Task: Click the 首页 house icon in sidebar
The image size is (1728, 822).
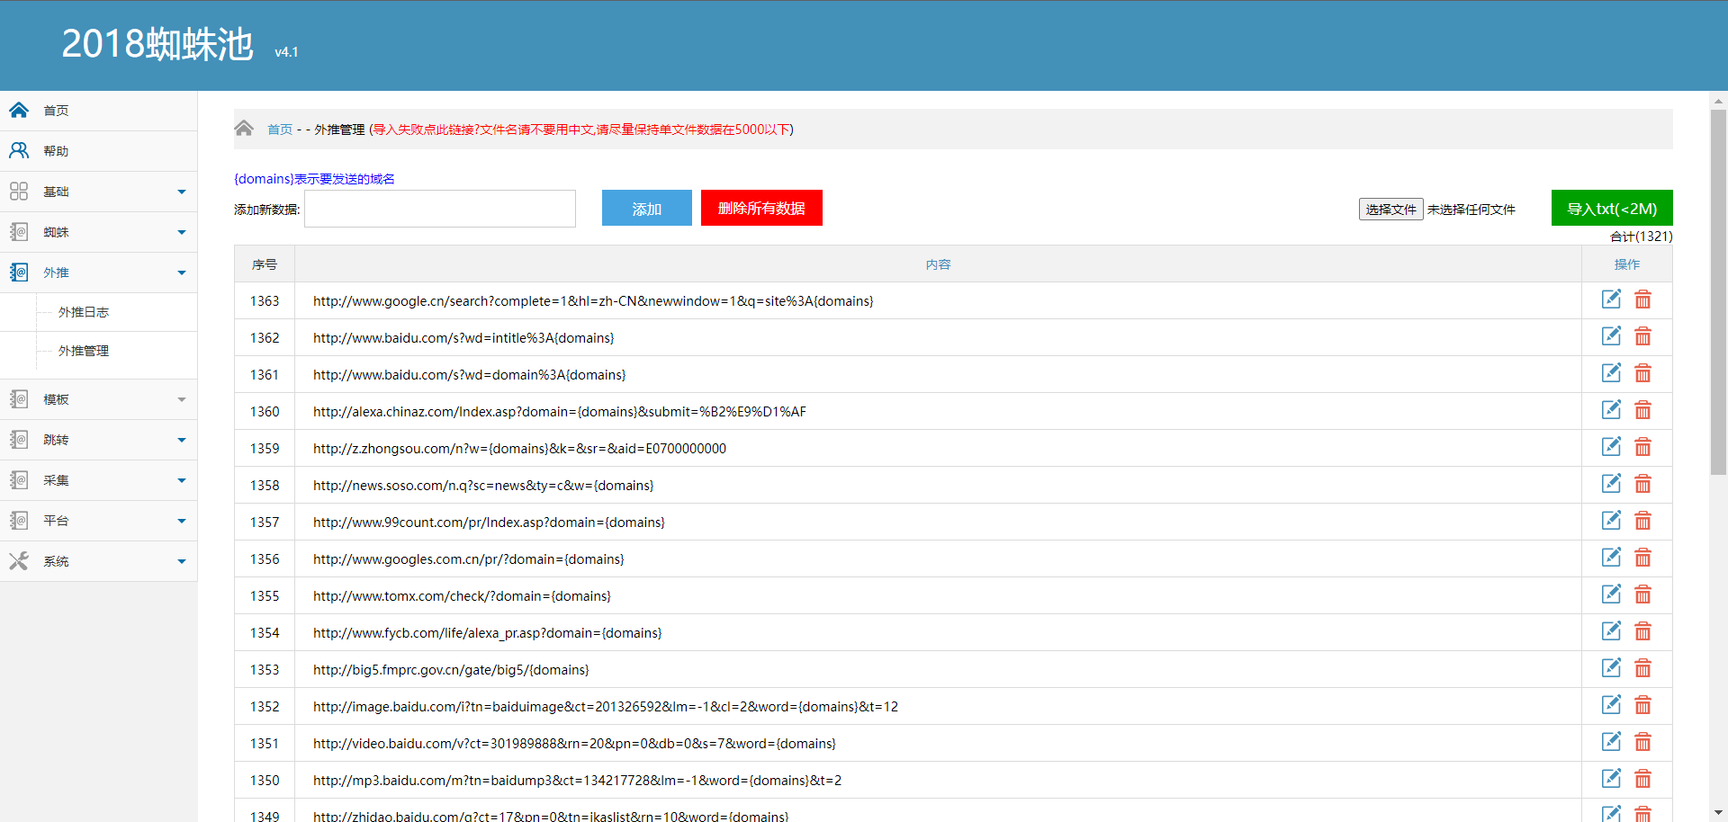Action: point(19,110)
